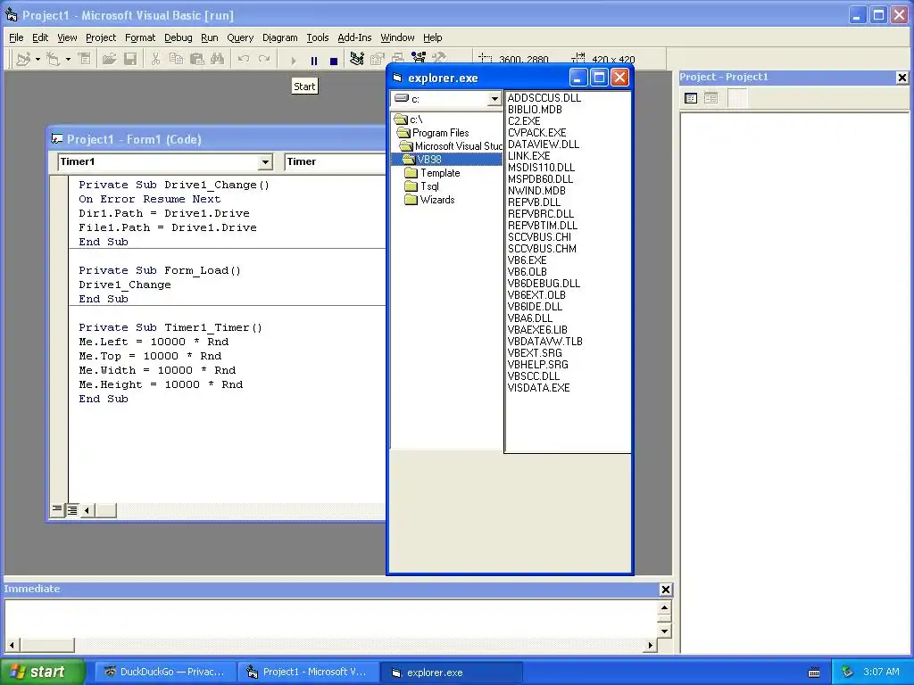Viewport: 914px width, 685px height.
Task: Click View Code icon in Project panel
Action: pos(692,98)
